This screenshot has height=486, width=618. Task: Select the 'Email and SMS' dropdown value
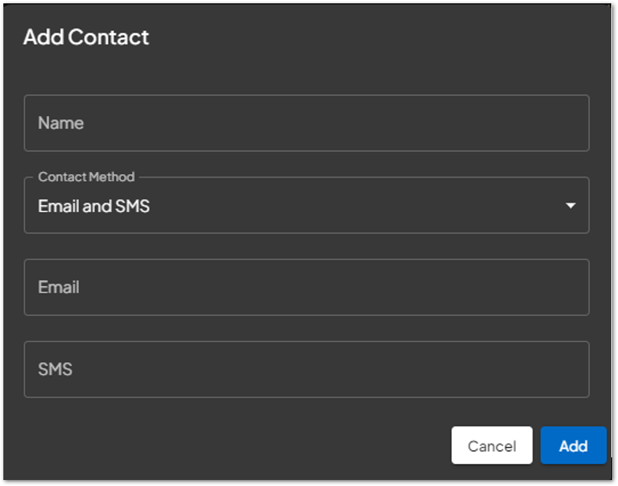(x=94, y=206)
